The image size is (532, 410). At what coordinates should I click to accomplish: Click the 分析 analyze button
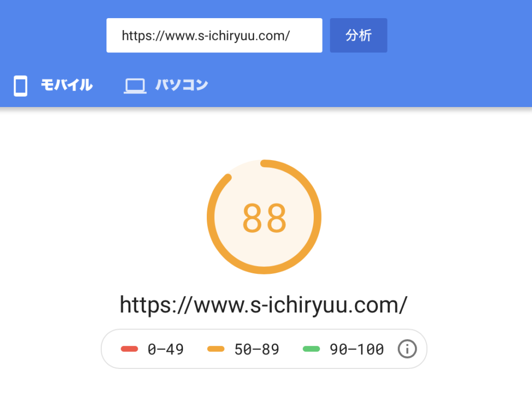pyautogui.click(x=358, y=35)
